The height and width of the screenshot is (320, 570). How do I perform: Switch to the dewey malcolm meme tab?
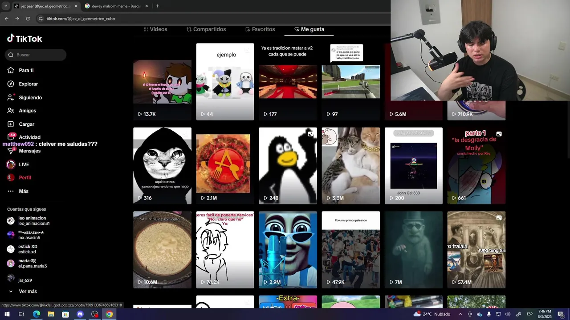(x=116, y=6)
